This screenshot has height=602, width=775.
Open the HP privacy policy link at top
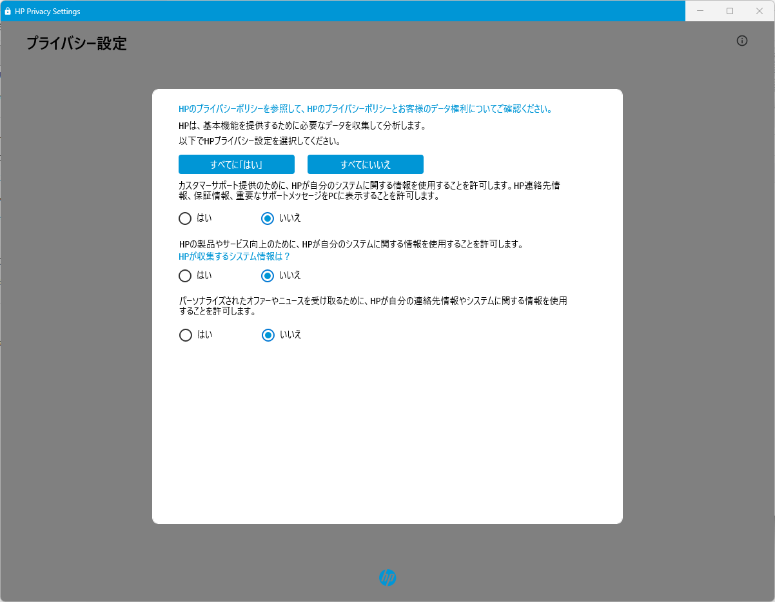point(365,109)
